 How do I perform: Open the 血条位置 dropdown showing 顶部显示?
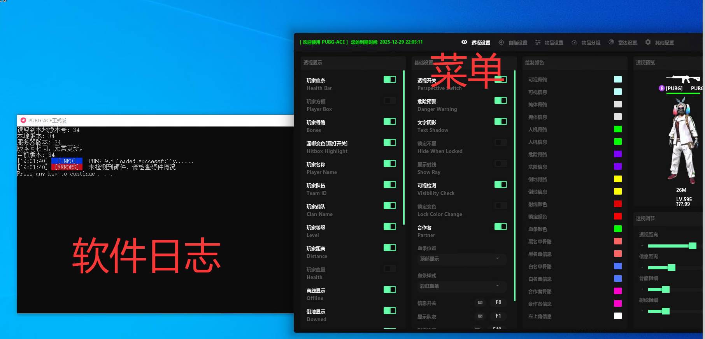point(461,259)
